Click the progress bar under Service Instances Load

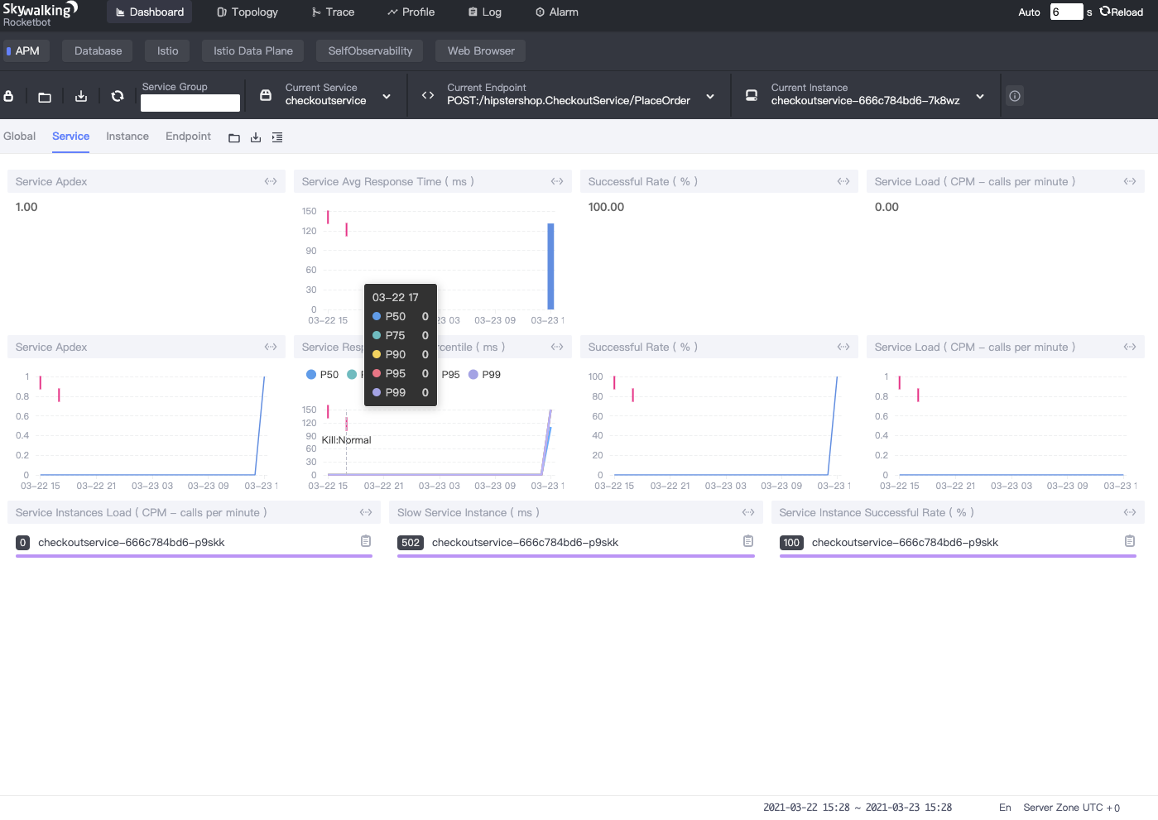[x=194, y=556]
